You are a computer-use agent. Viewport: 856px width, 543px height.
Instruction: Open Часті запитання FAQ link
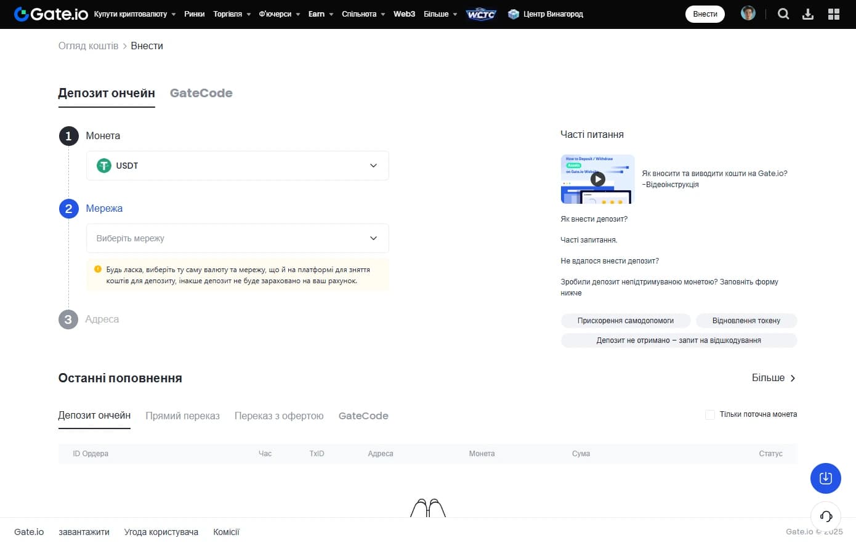(589, 240)
